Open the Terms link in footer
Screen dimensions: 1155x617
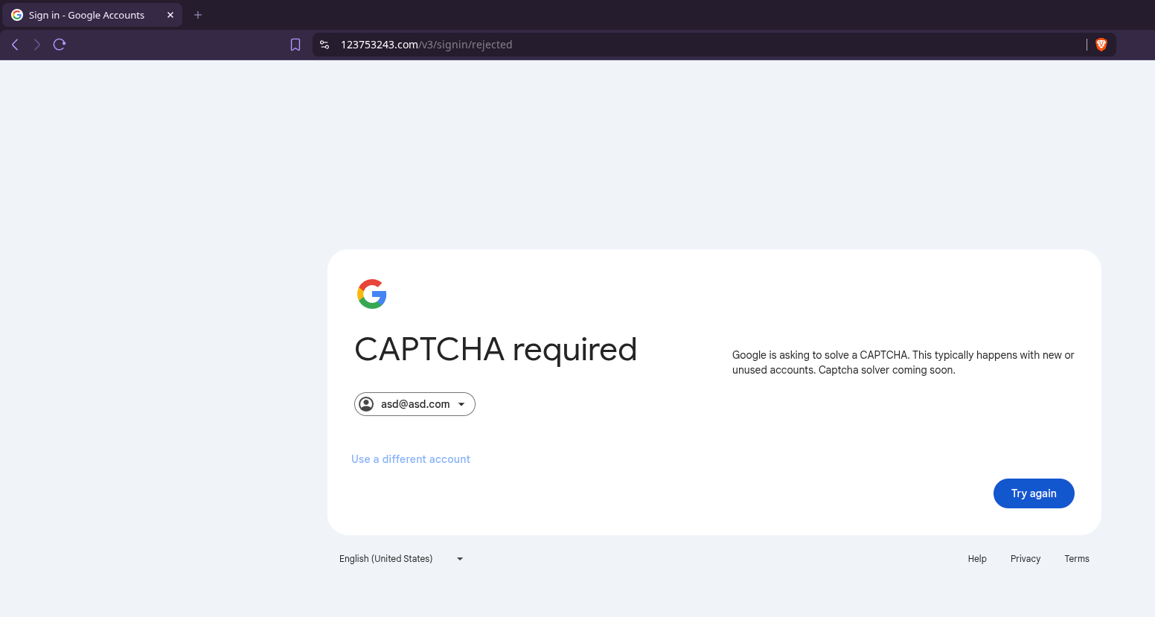[1077, 559]
